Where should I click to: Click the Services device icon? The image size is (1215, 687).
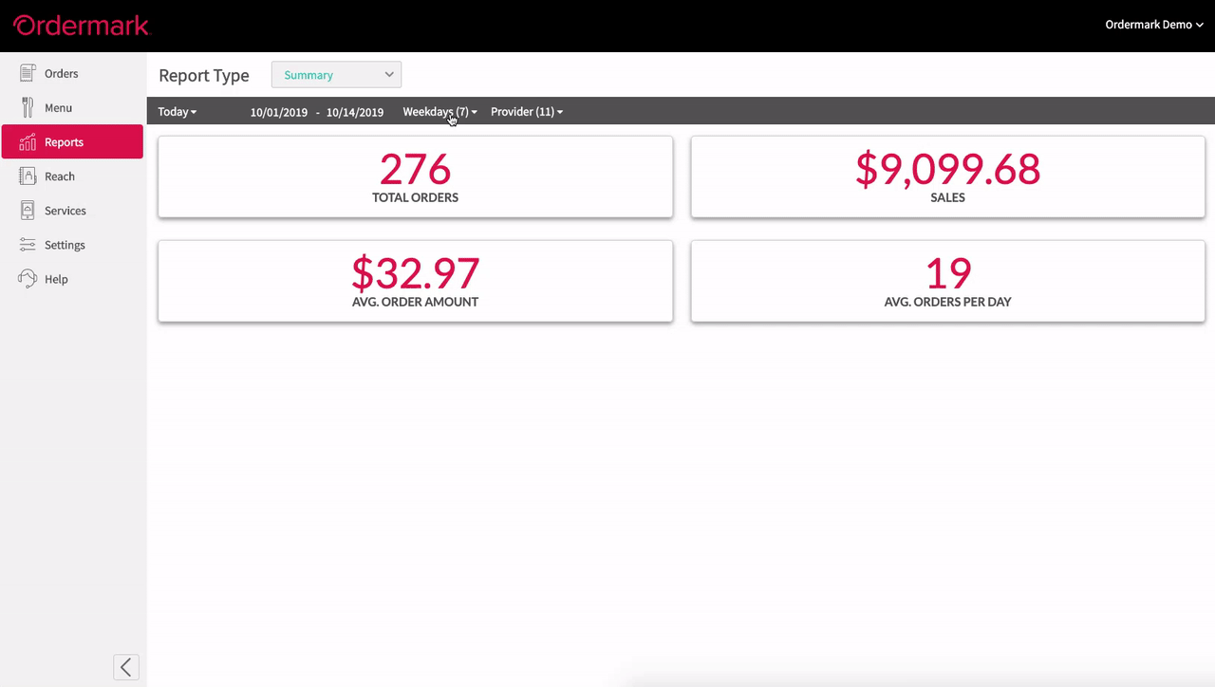tap(28, 211)
